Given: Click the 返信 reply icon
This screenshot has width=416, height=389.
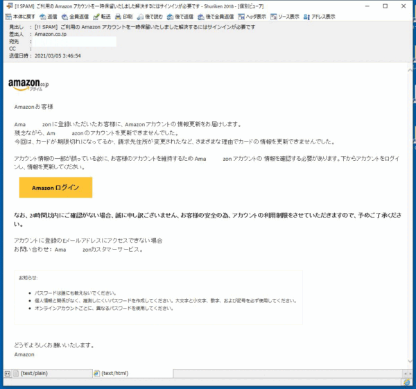Looking at the screenshot, I should click(43, 17).
